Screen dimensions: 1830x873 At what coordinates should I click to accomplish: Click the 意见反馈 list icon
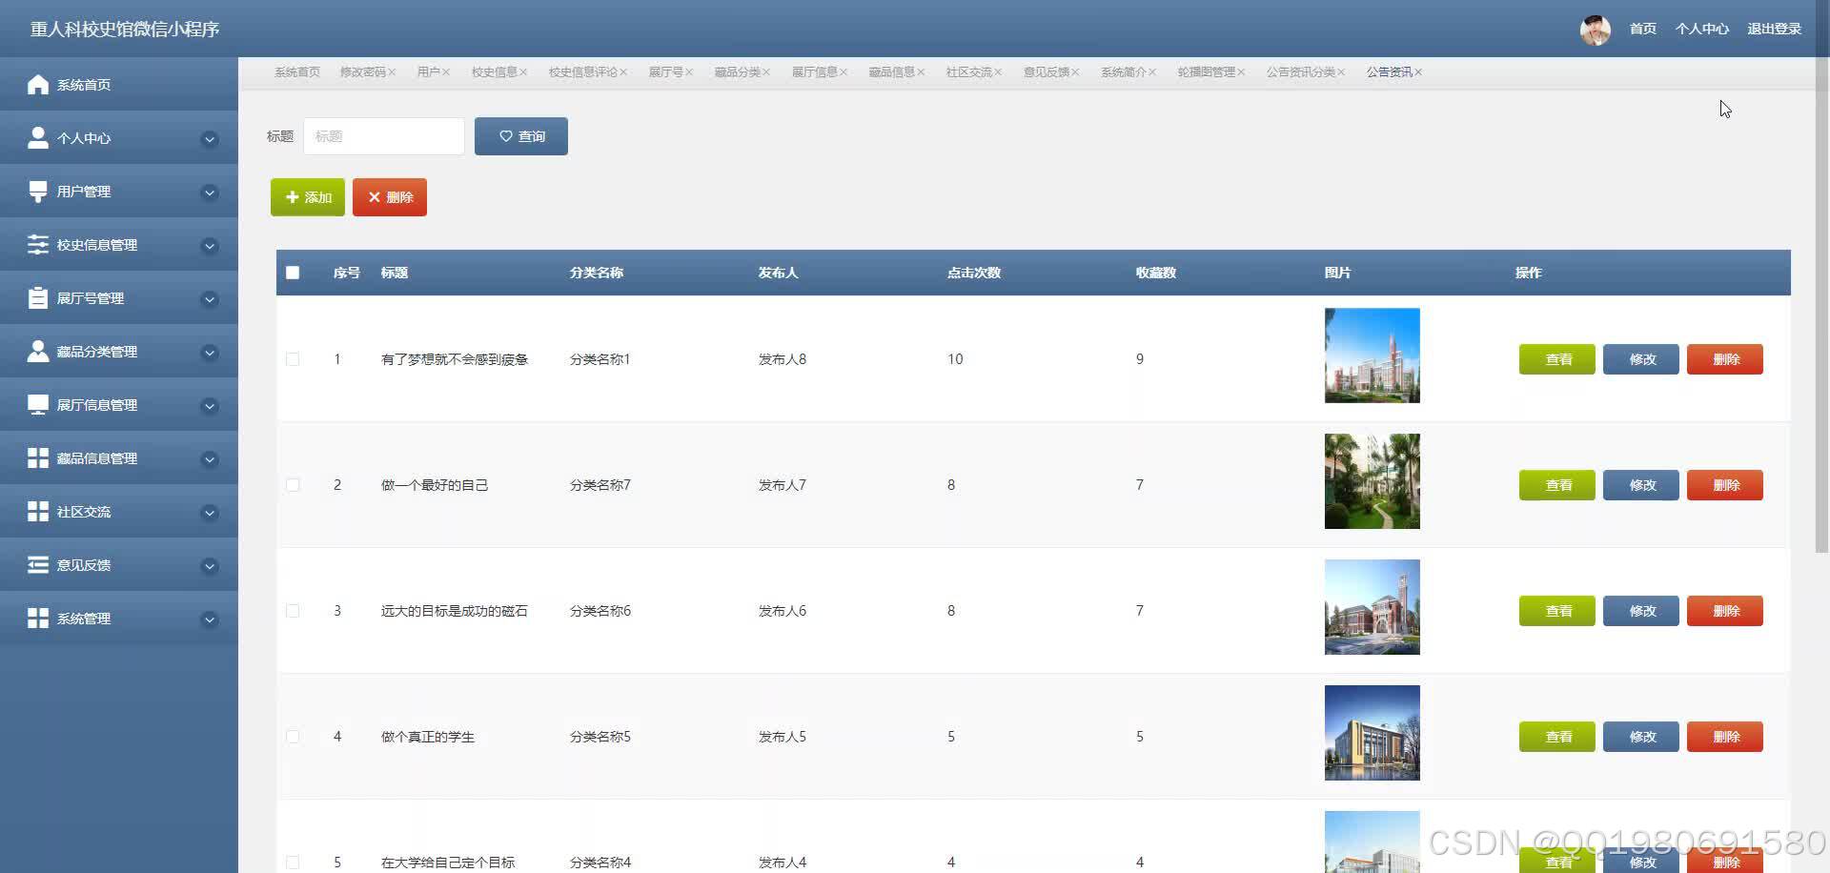point(38,565)
